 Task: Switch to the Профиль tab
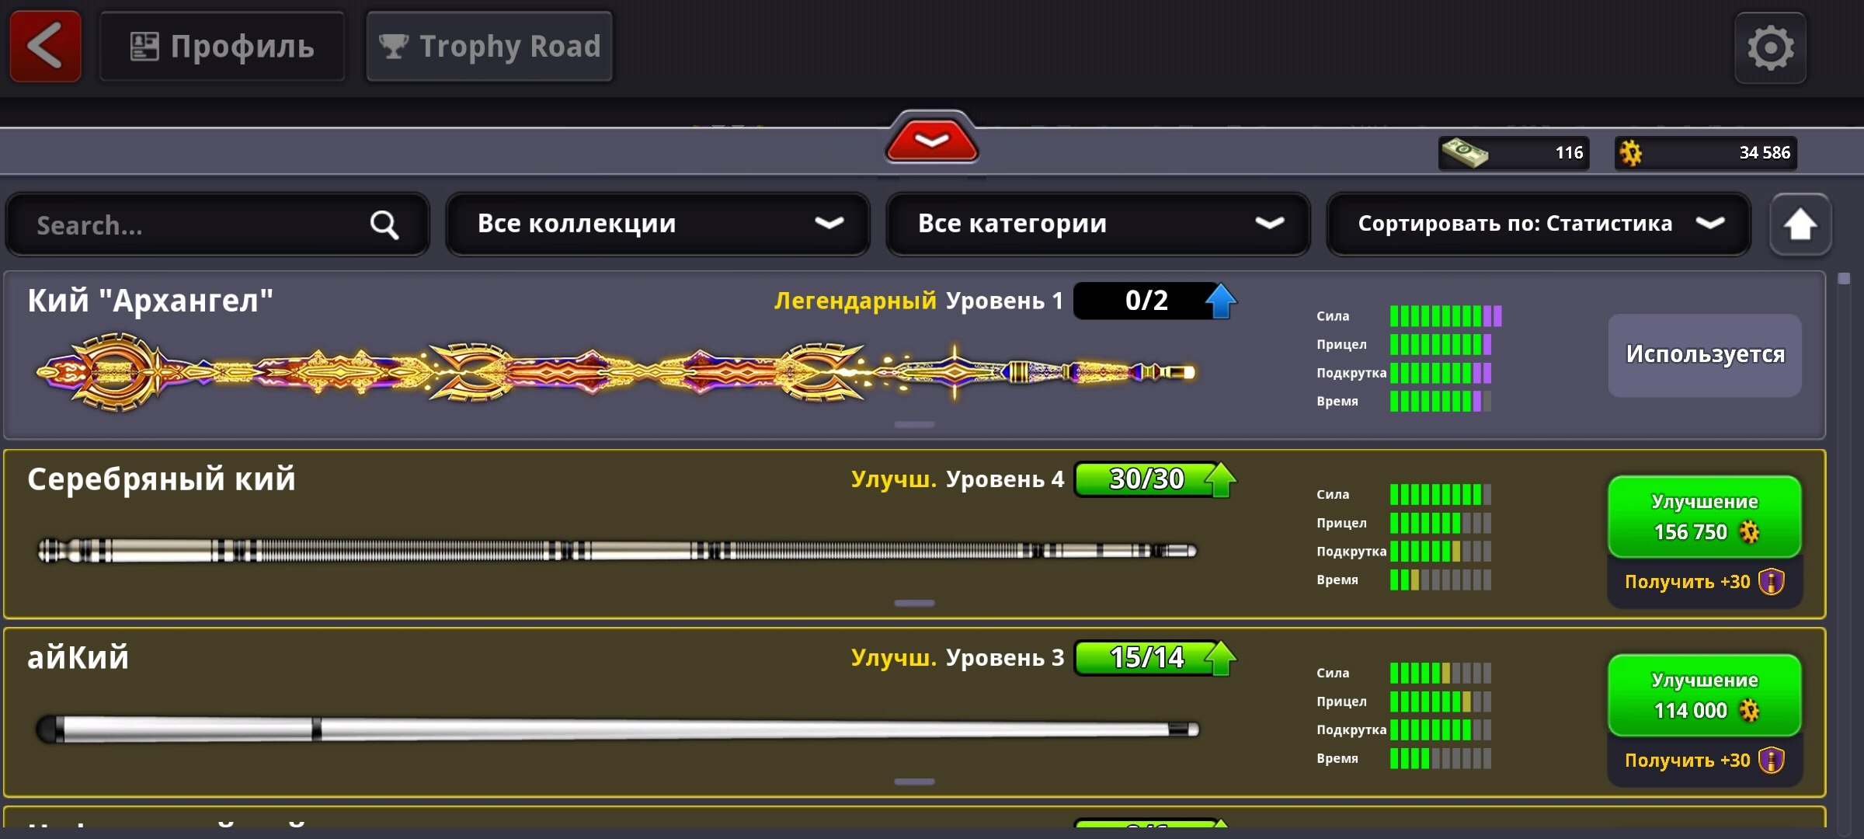pos(222,47)
